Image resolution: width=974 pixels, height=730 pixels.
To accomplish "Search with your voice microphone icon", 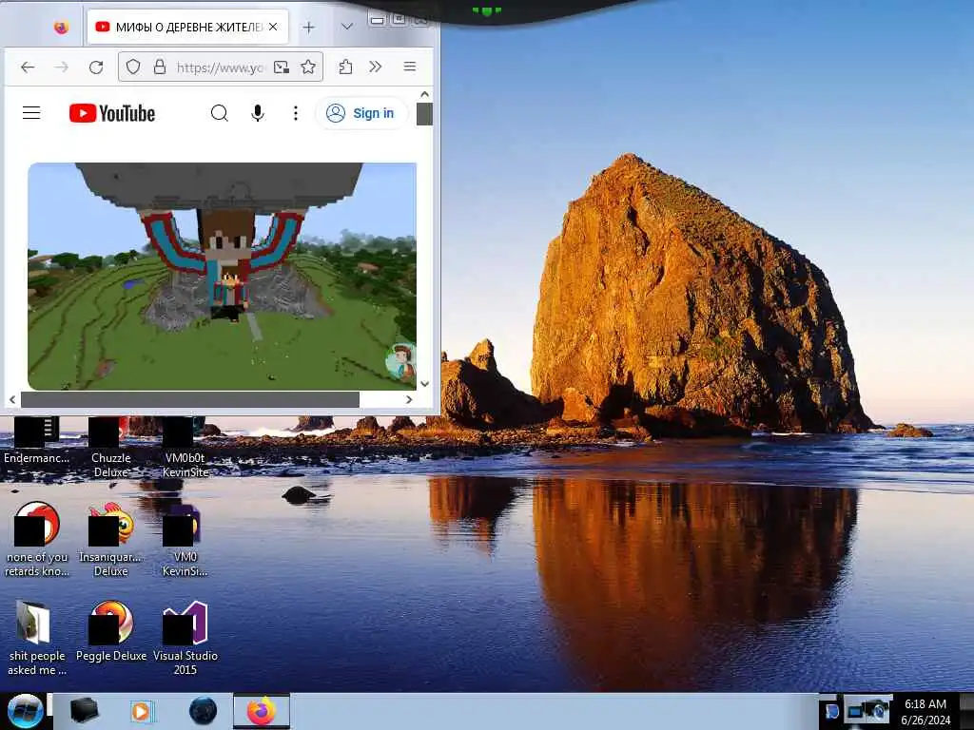I will pos(258,113).
